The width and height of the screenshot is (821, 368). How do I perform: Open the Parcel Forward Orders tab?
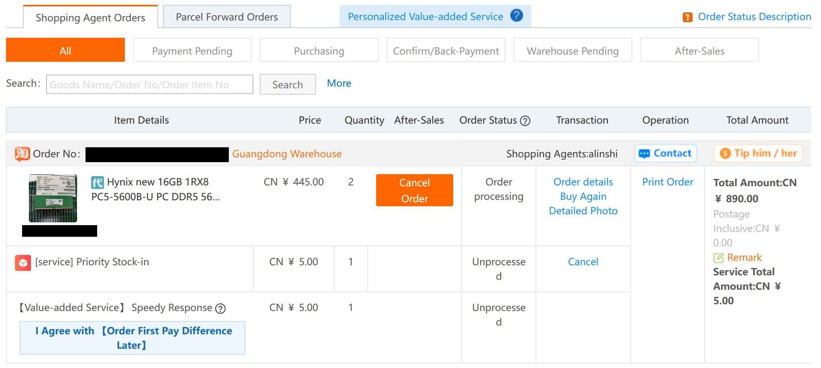pyautogui.click(x=226, y=17)
